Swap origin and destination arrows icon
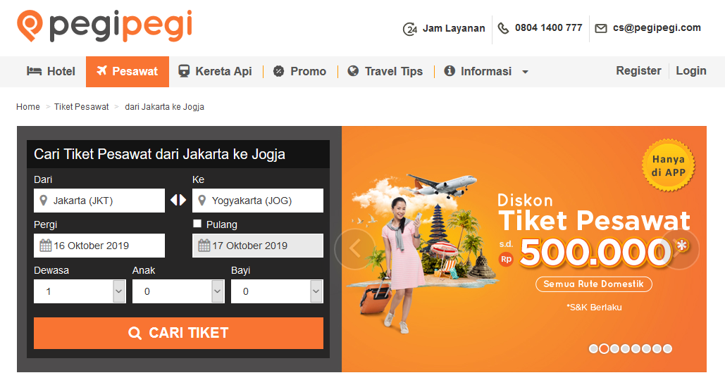Viewport: 725px width, 380px height. tap(178, 200)
